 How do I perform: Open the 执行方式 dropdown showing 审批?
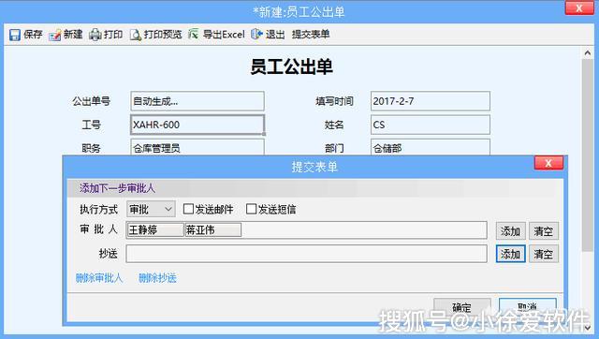(x=151, y=209)
